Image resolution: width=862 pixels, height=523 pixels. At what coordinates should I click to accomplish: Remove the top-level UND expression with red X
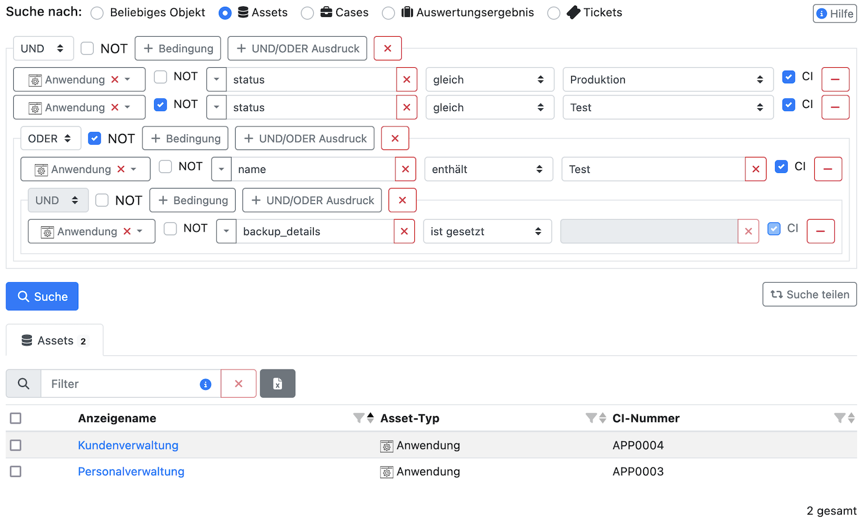click(x=387, y=48)
